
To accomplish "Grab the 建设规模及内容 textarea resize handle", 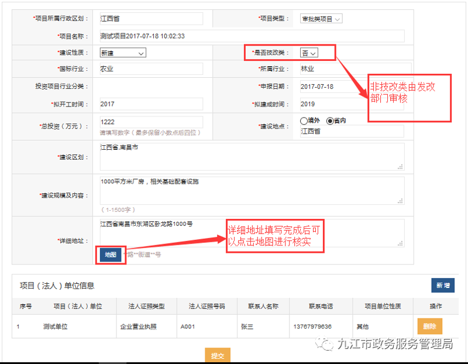I will (401, 201).
